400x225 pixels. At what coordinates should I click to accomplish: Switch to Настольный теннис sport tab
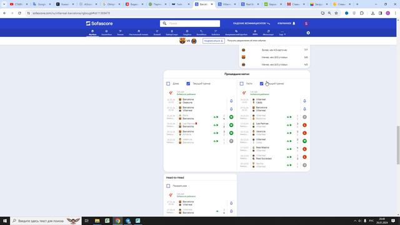pyautogui.click(x=139, y=33)
